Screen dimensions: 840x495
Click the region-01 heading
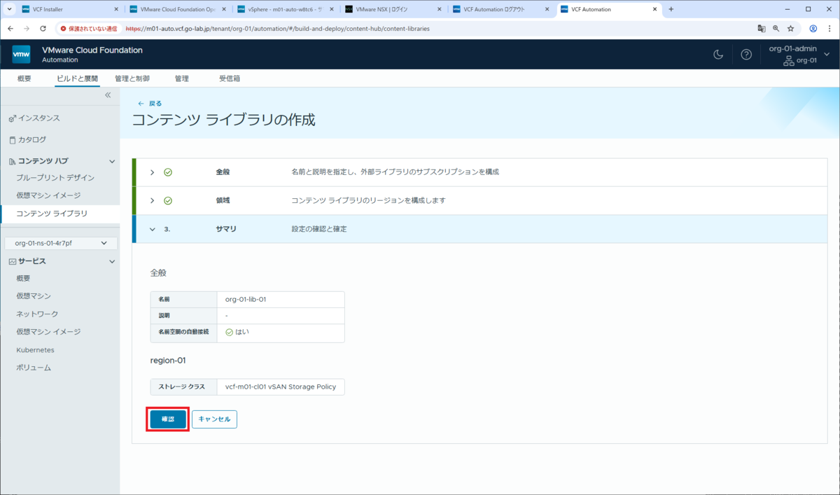168,361
